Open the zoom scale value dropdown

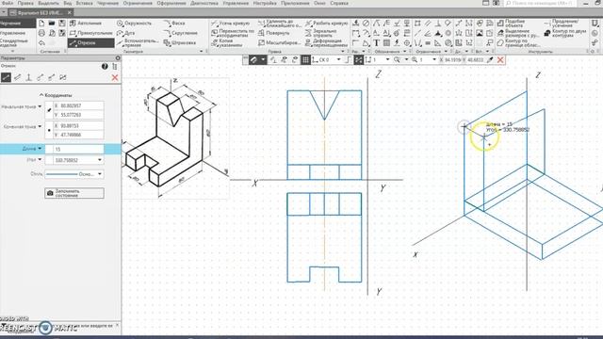pos(434,60)
